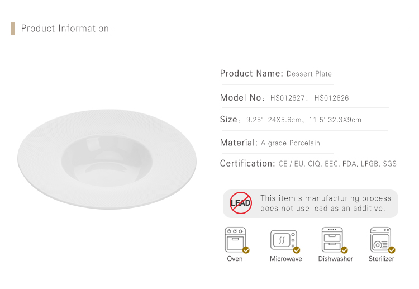The image size is (419, 289).
Task: Click the checkmark badge on Dishwasher icon
Action: pos(345,250)
